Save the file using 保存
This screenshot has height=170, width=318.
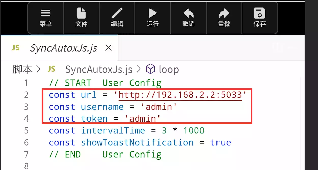pos(259,18)
